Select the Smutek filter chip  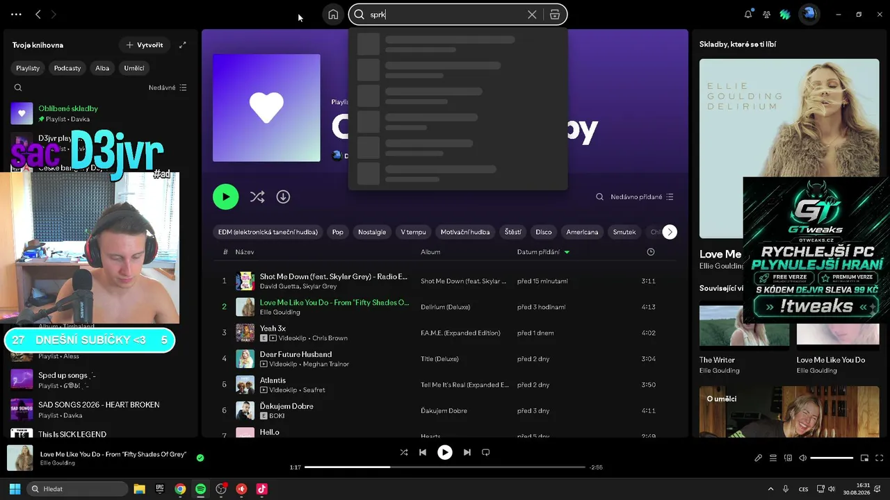coord(624,232)
